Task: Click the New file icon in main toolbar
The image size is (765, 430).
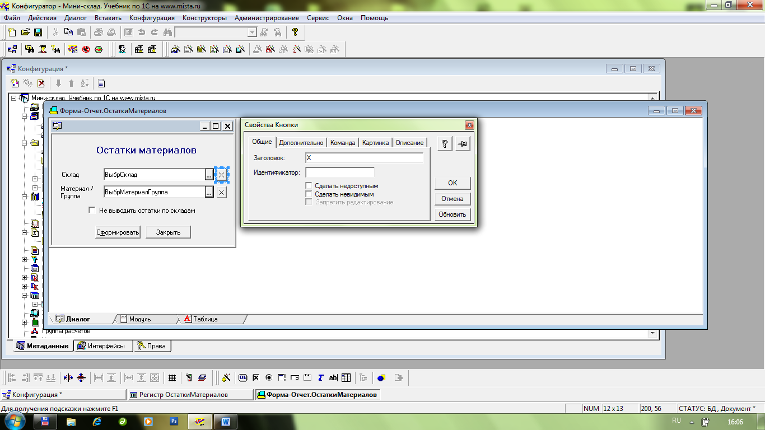Action: click(x=12, y=32)
